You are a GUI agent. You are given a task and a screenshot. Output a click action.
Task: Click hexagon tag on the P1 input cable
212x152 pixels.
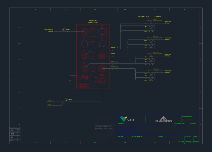tap(64, 29)
